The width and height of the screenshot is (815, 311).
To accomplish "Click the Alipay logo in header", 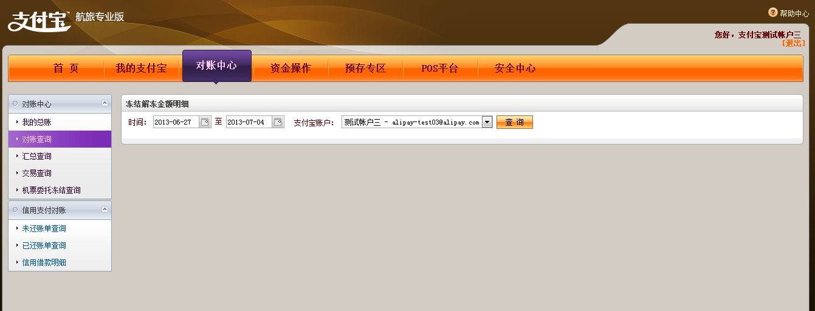I will 39,21.
